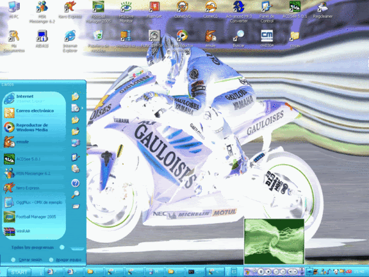Launch Football Manager 2005 desktop shortcut
This screenshot has width=369, height=277.
click(x=98, y=12)
